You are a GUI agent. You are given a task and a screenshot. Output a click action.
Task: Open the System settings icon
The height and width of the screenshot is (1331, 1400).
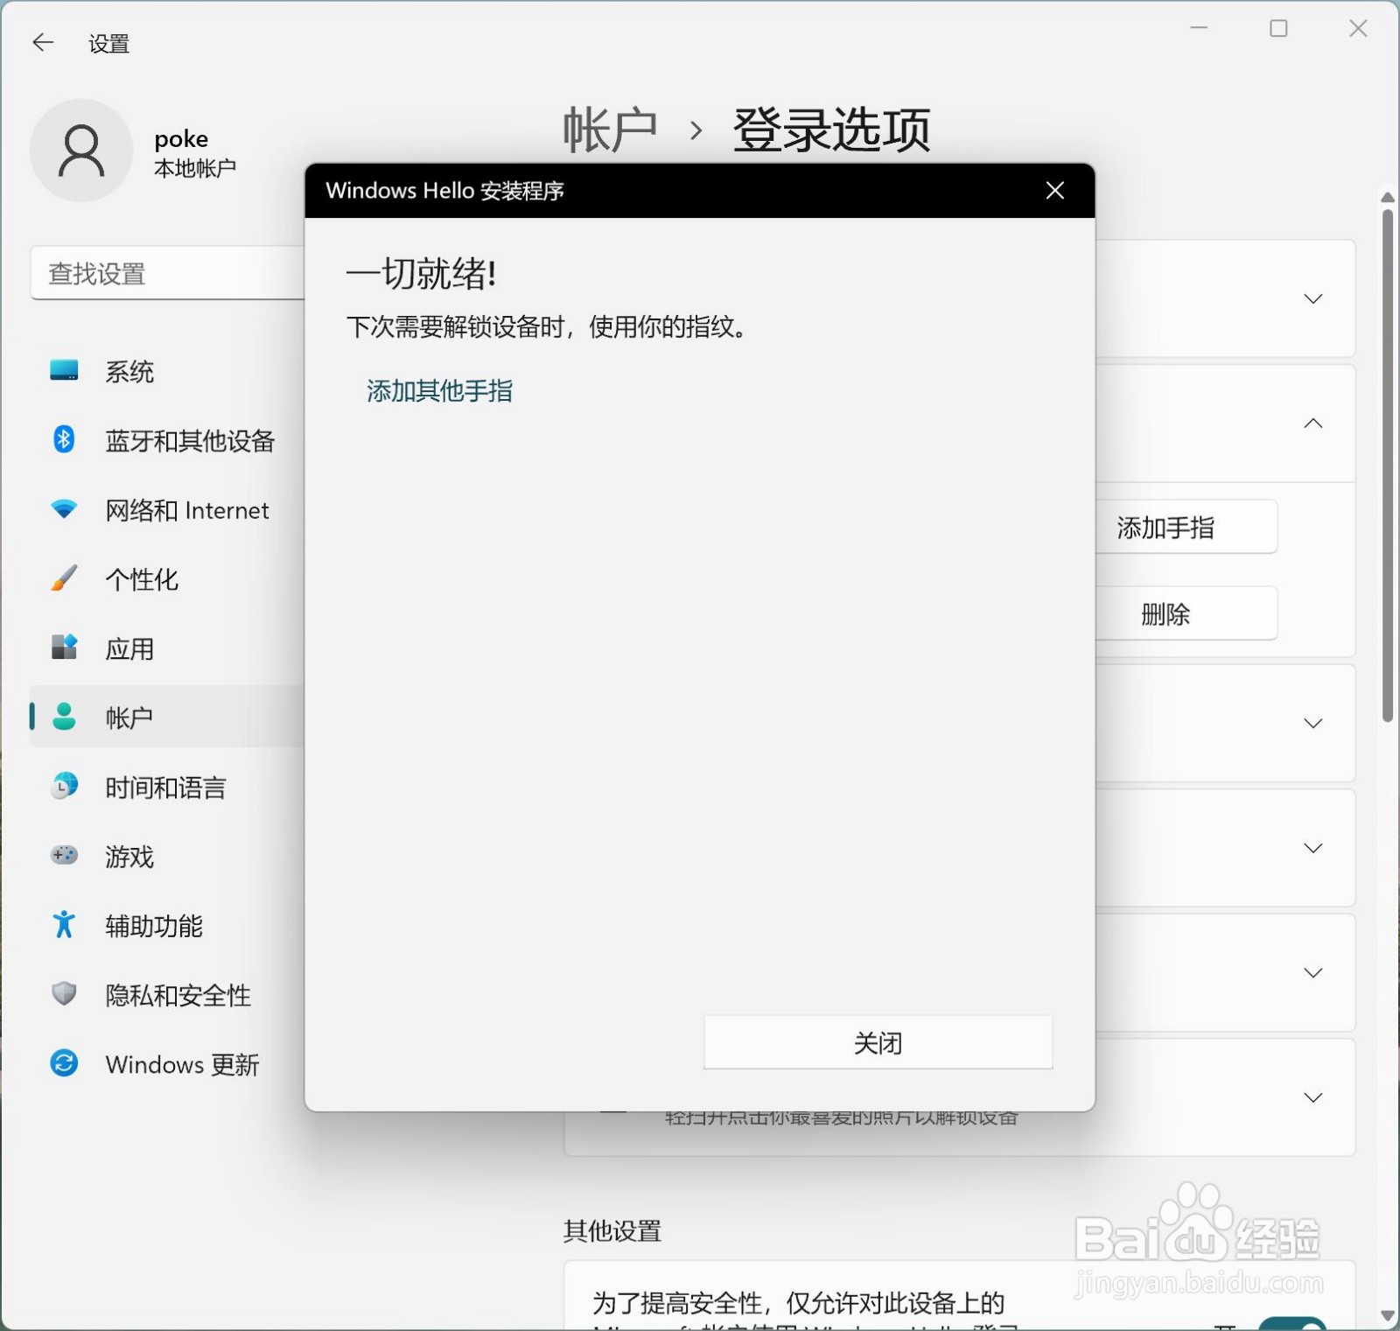point(64,371)
